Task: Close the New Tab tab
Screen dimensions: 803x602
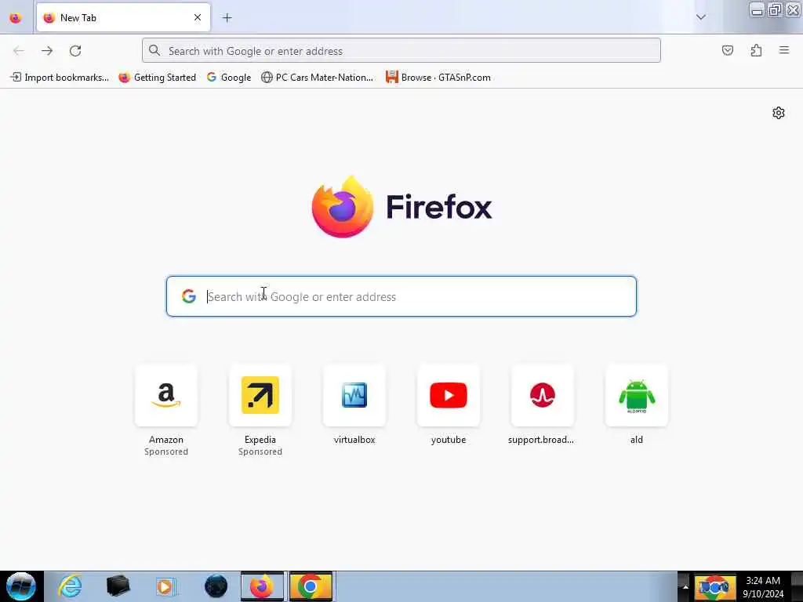Action: (x=198, y=17)
